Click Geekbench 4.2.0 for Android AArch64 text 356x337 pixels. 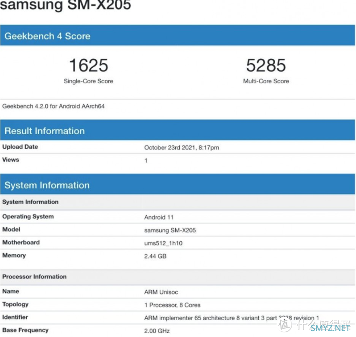(53, 106)
